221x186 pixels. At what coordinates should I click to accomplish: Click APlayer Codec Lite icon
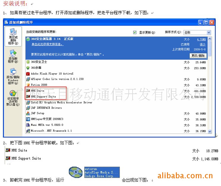tap(28, 79)
